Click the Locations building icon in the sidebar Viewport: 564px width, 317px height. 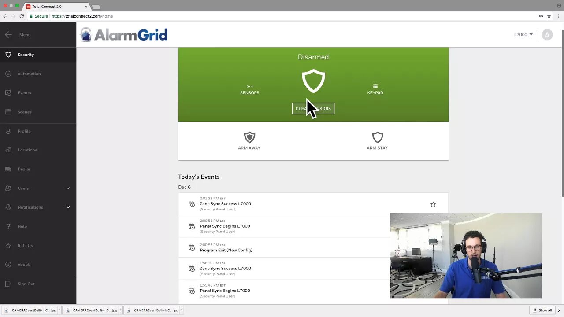coord(8,150)
